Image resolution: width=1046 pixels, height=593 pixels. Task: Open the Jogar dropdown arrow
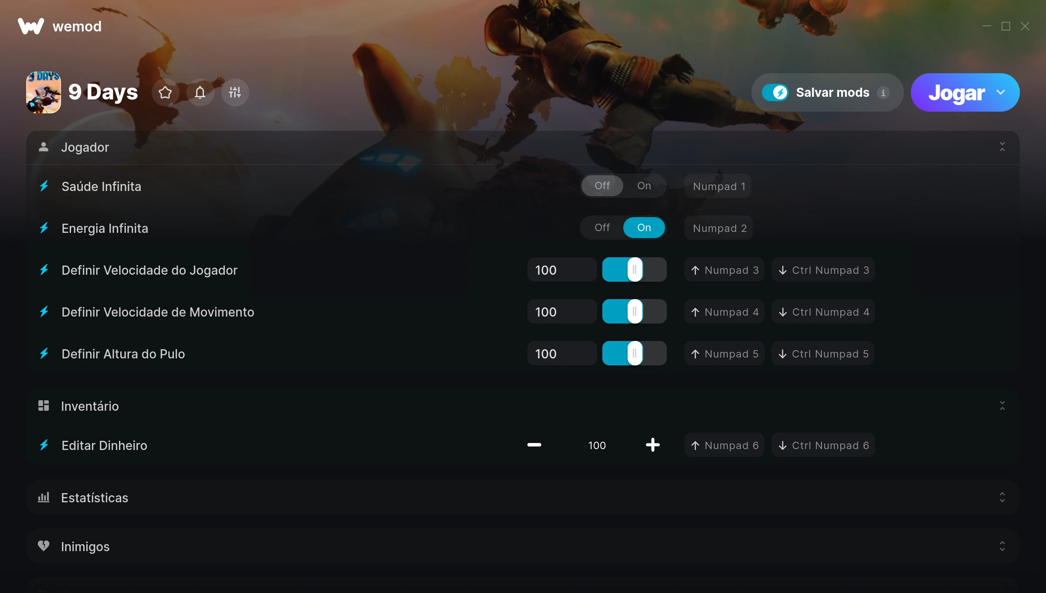1001,92
